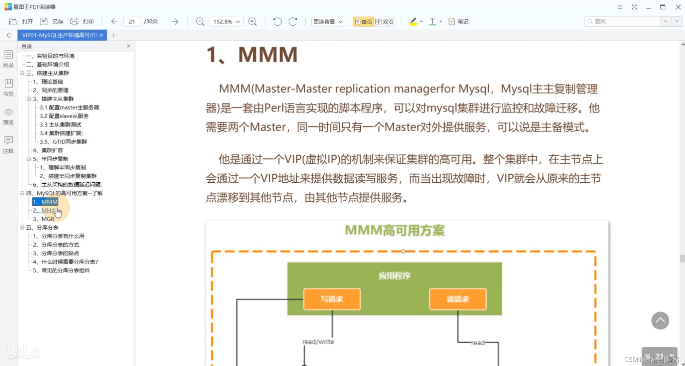Open the 预览 preview panel

coord(8,117)
